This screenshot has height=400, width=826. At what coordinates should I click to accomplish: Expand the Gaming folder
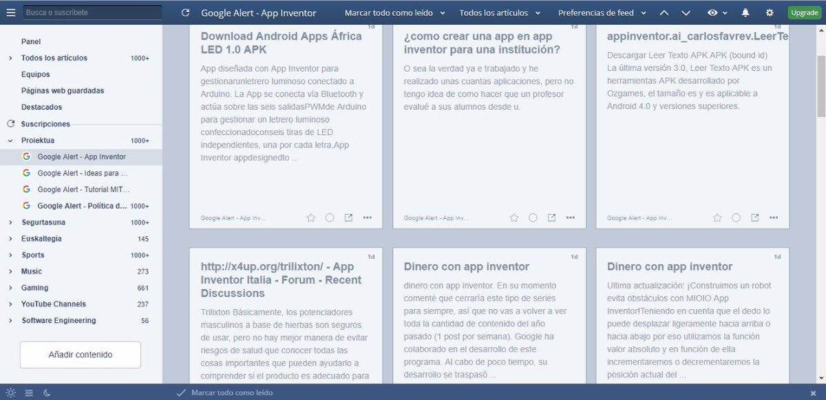(10, 288)
